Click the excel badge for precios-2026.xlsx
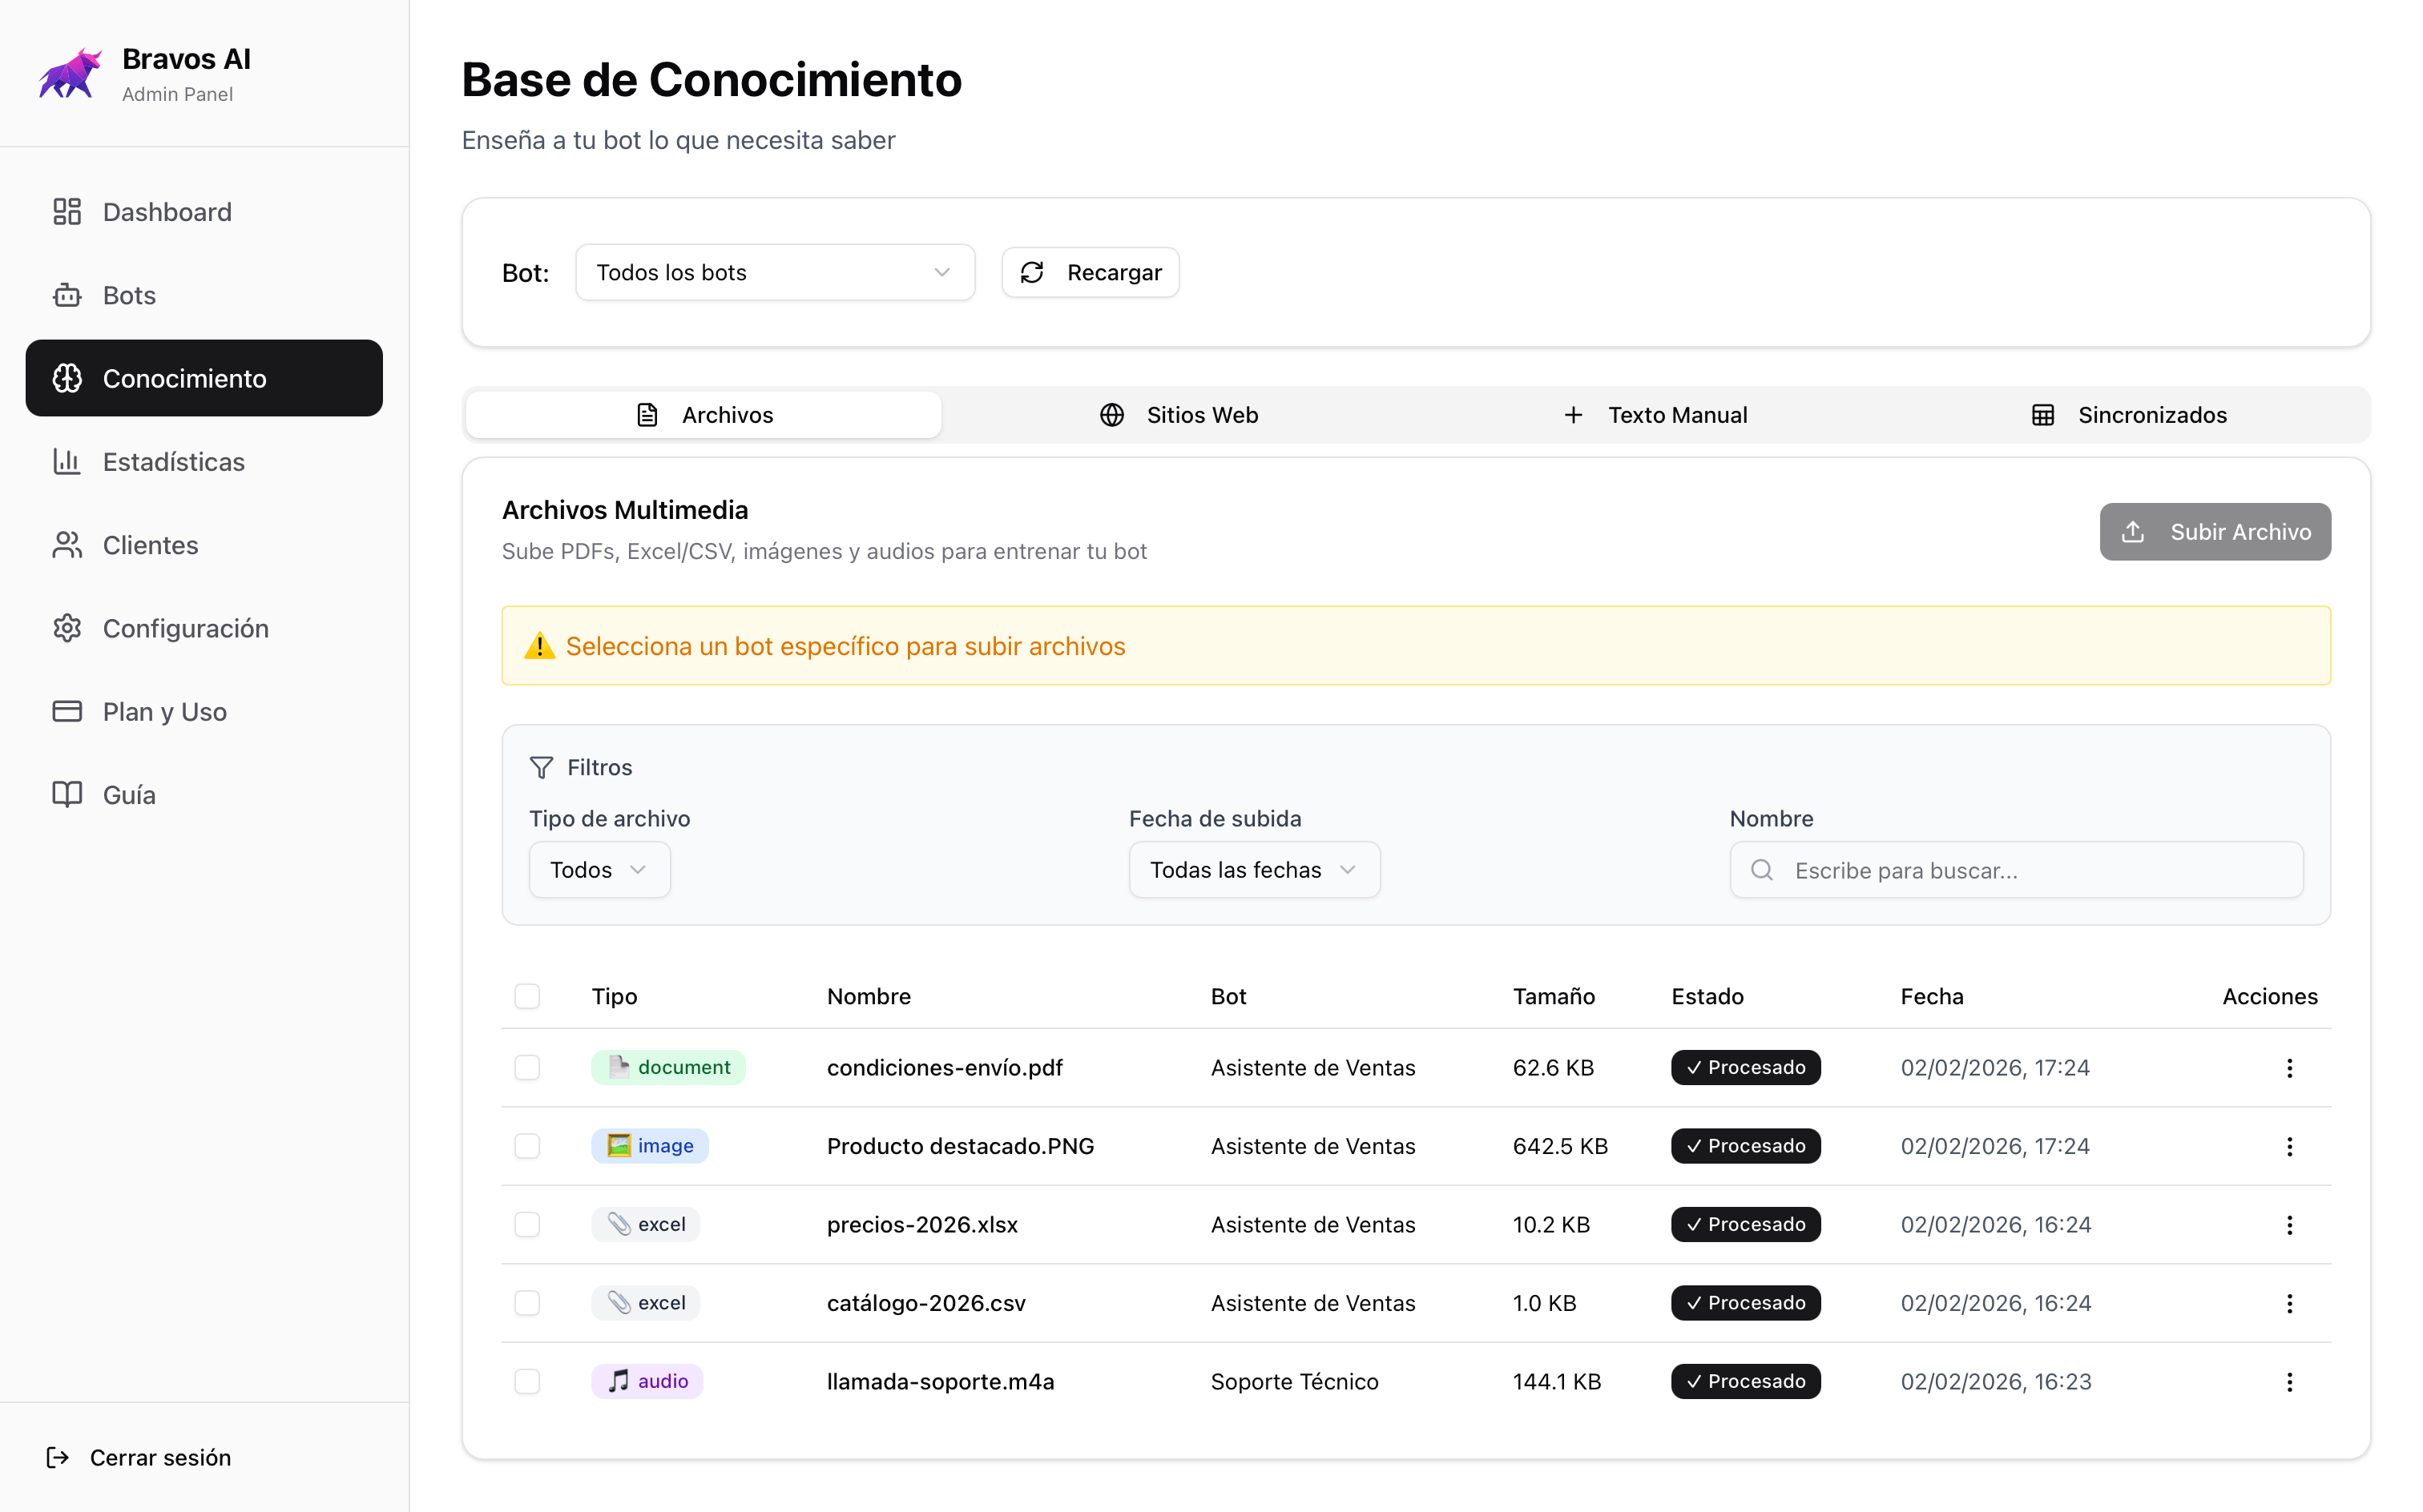 pyautogui.click(x=645, y=1224)
